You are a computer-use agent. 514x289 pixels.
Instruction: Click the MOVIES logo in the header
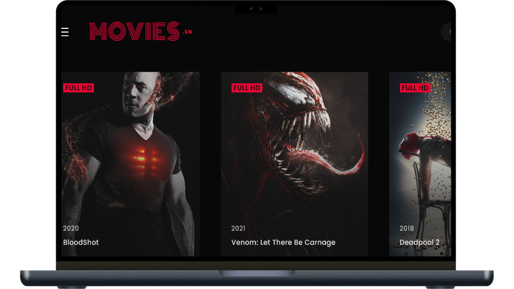click(134, 32)
